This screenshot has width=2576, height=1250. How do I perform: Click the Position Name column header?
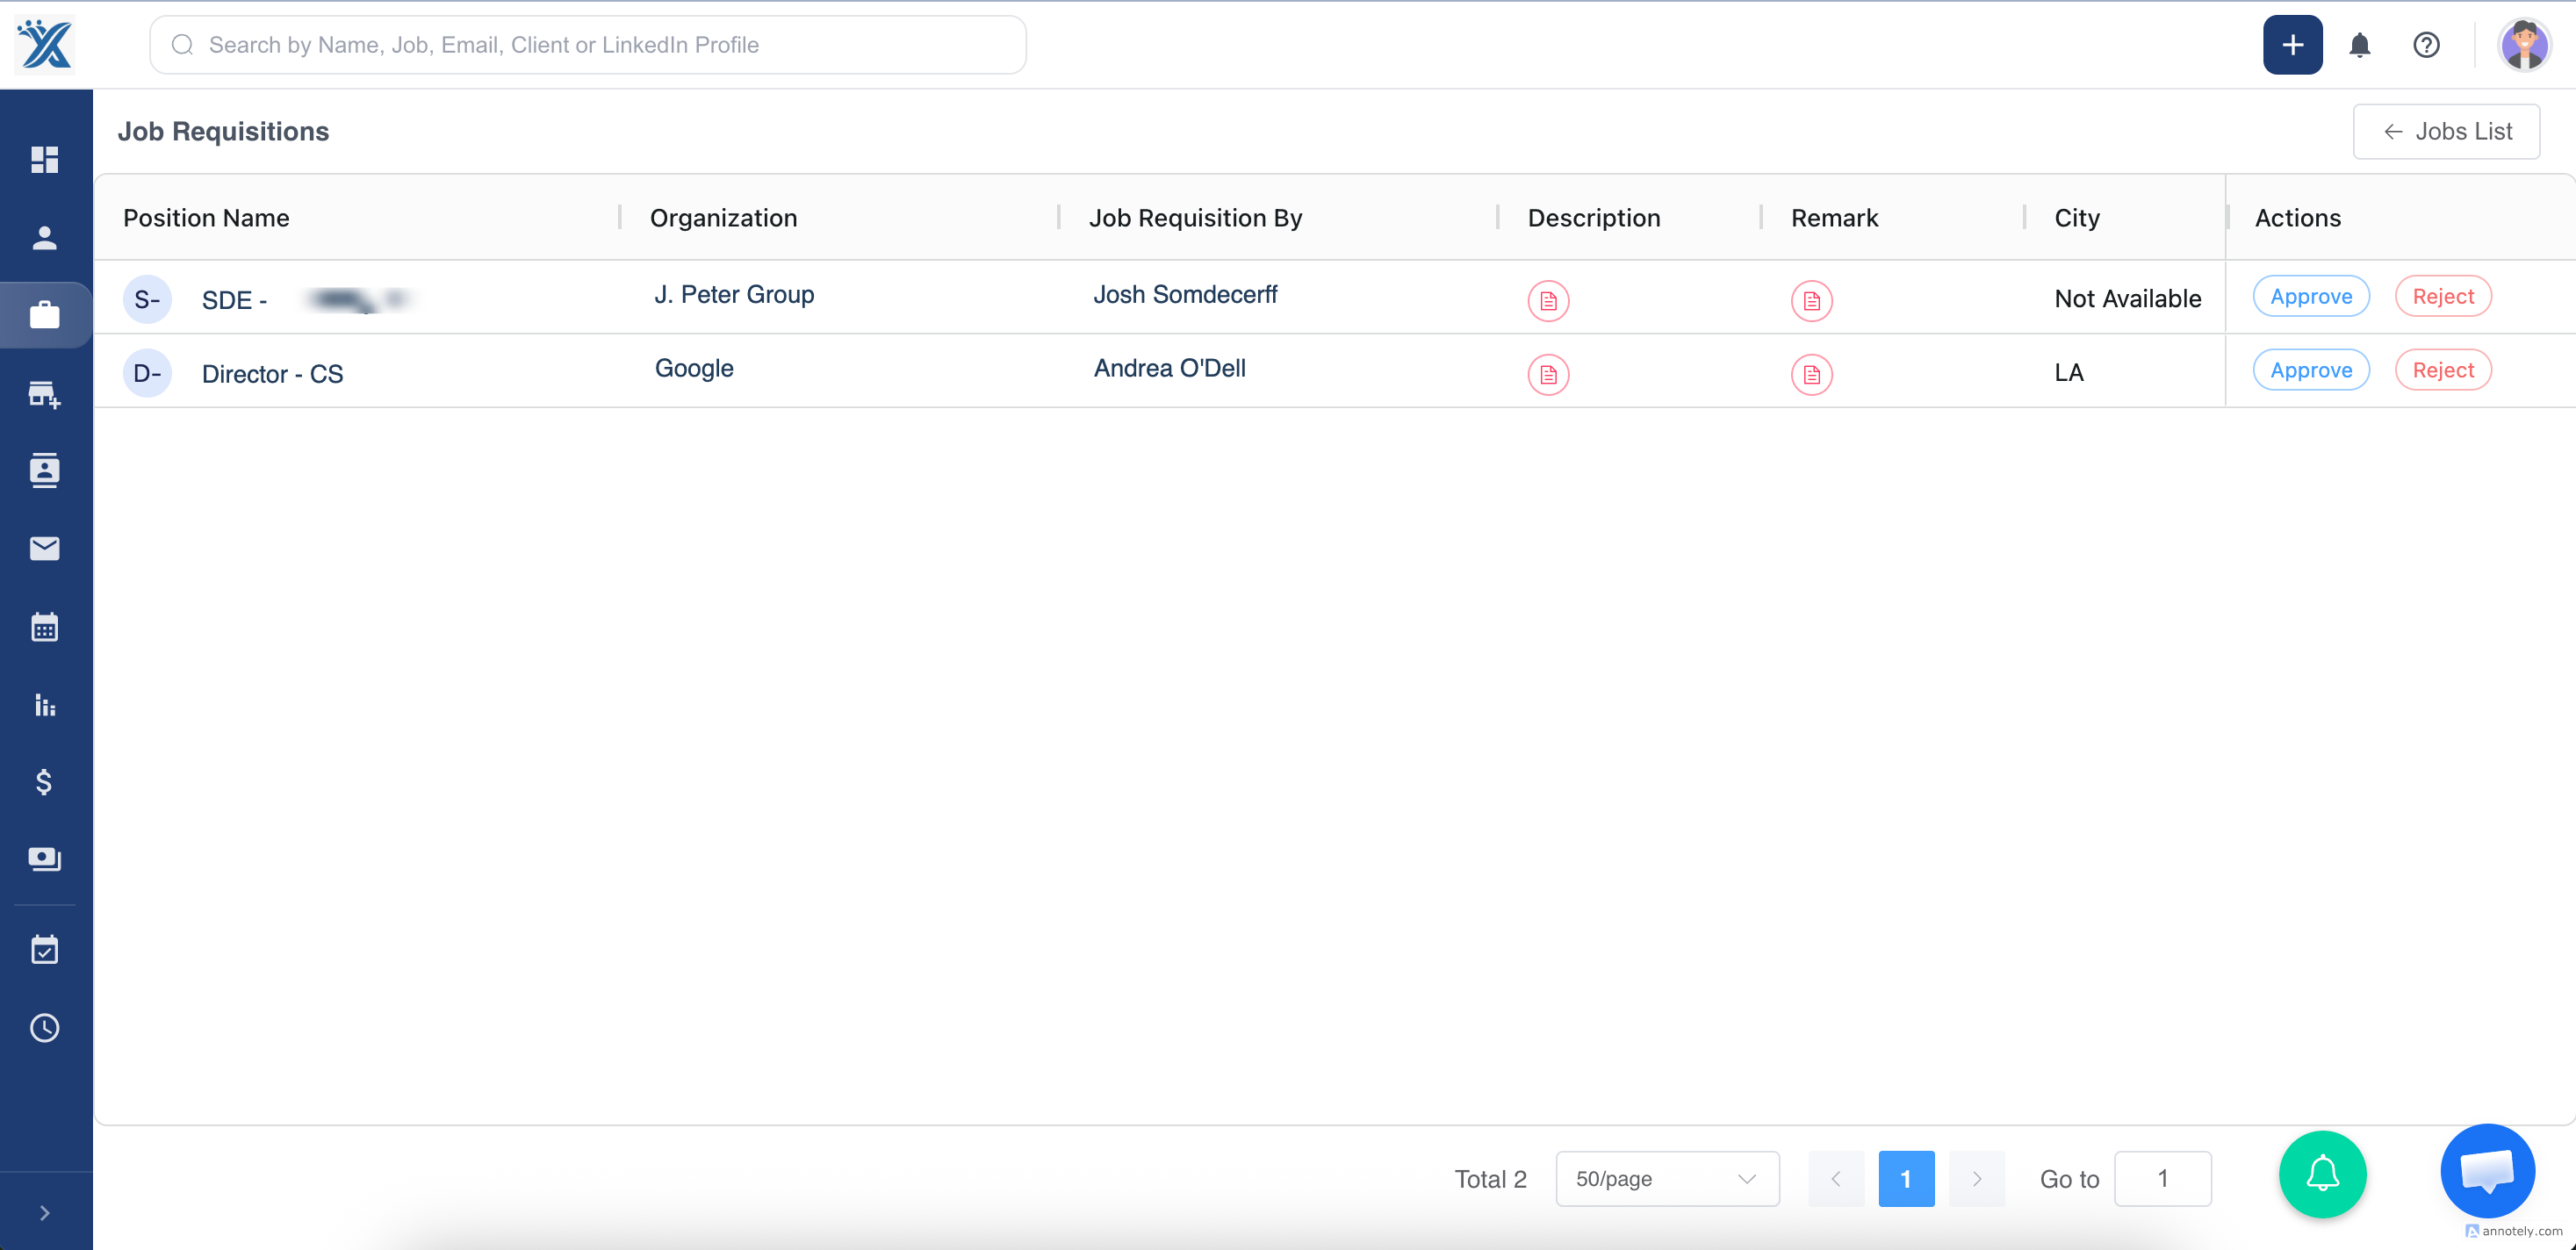[x=206, y=218]
